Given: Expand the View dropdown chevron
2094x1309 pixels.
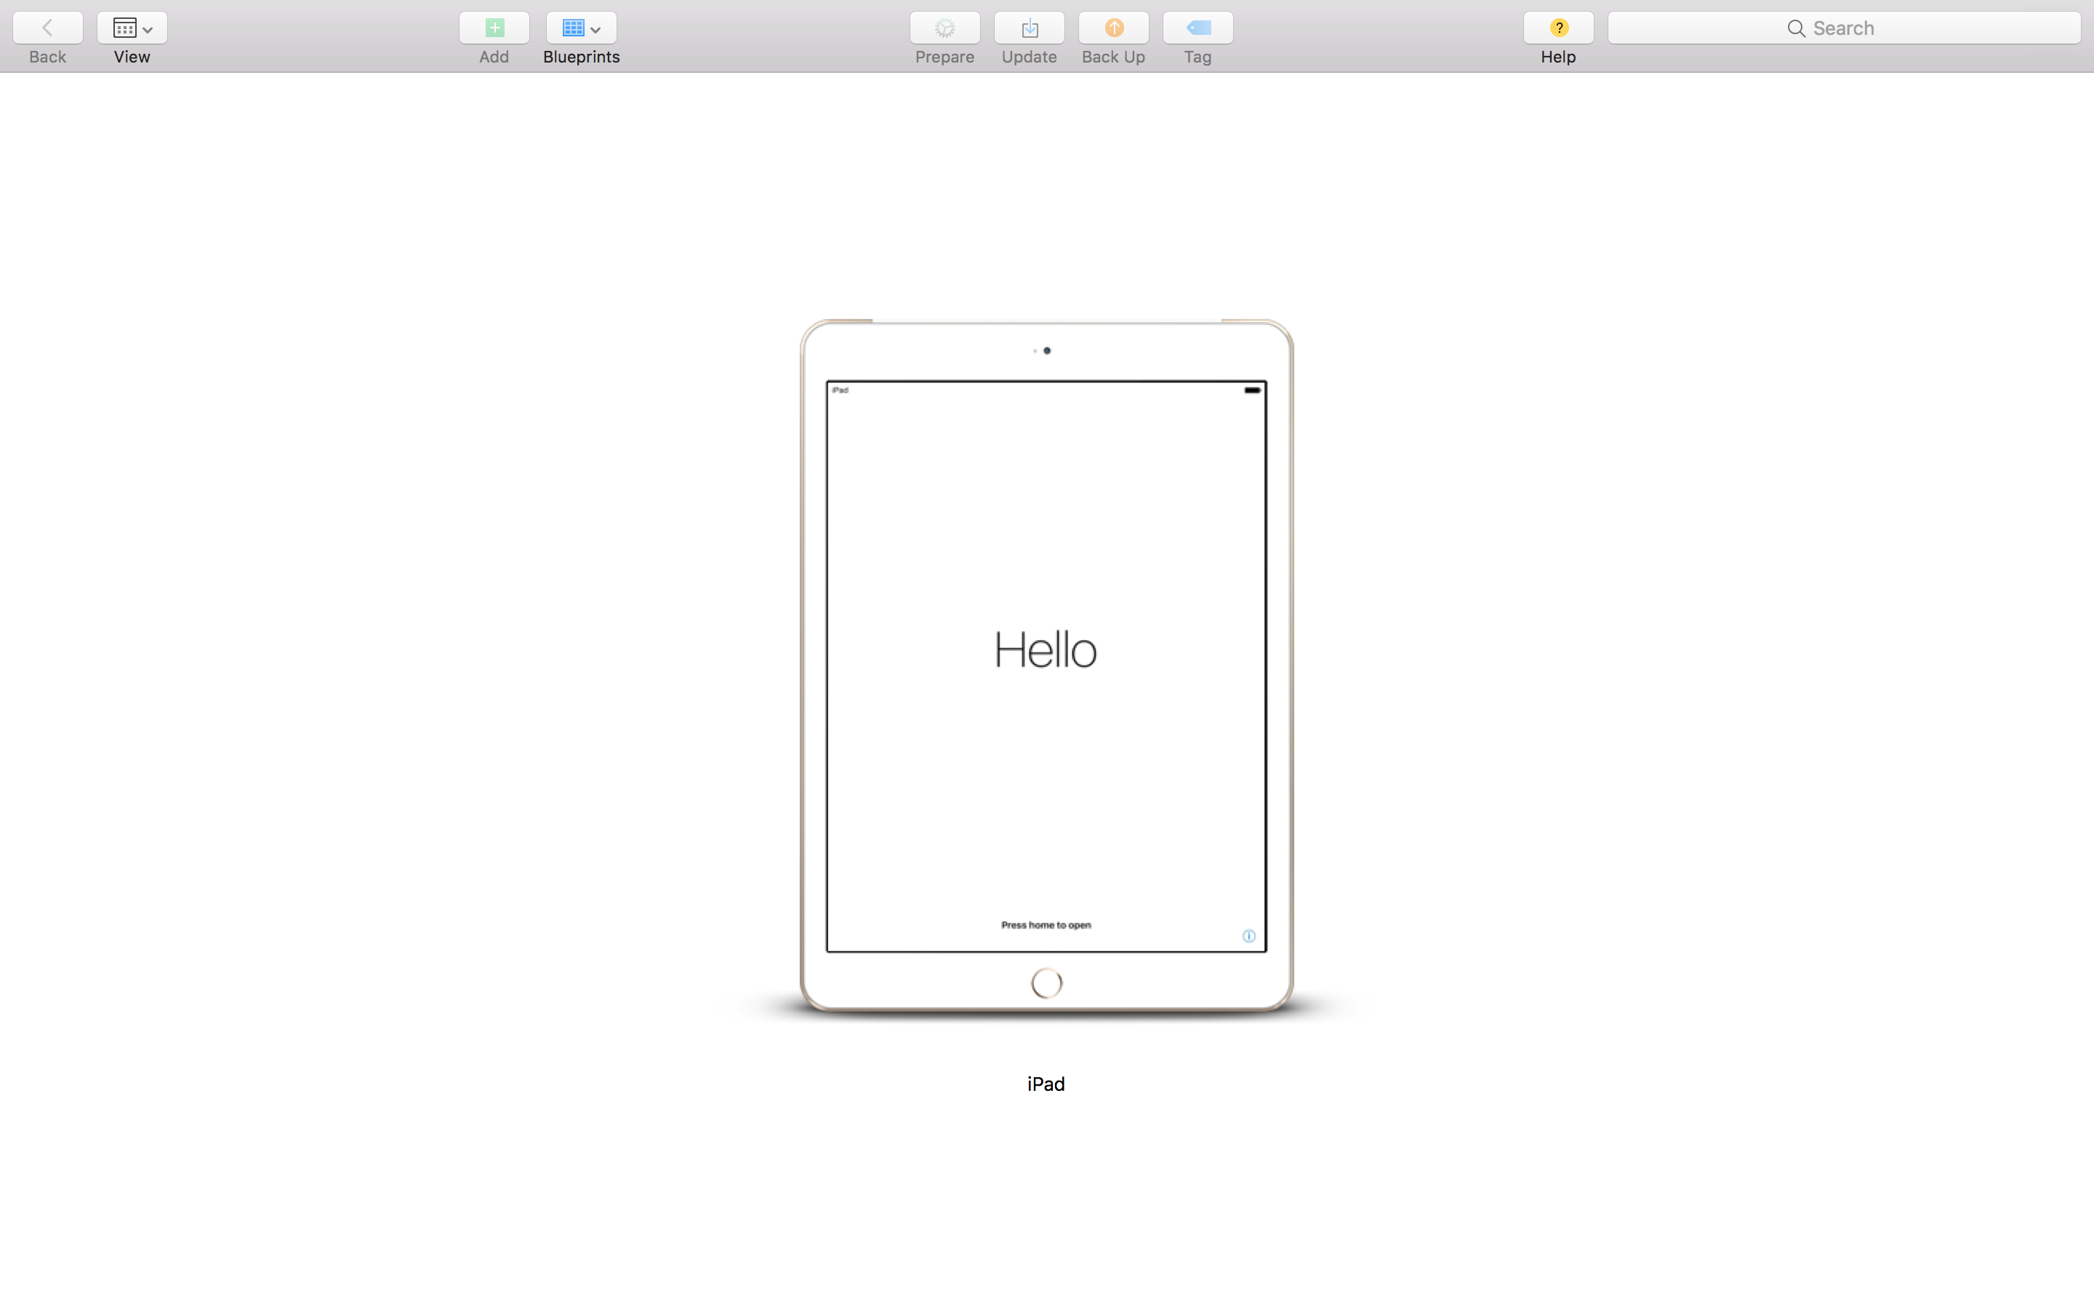Looking at the screenshot, I should point(148,29).
